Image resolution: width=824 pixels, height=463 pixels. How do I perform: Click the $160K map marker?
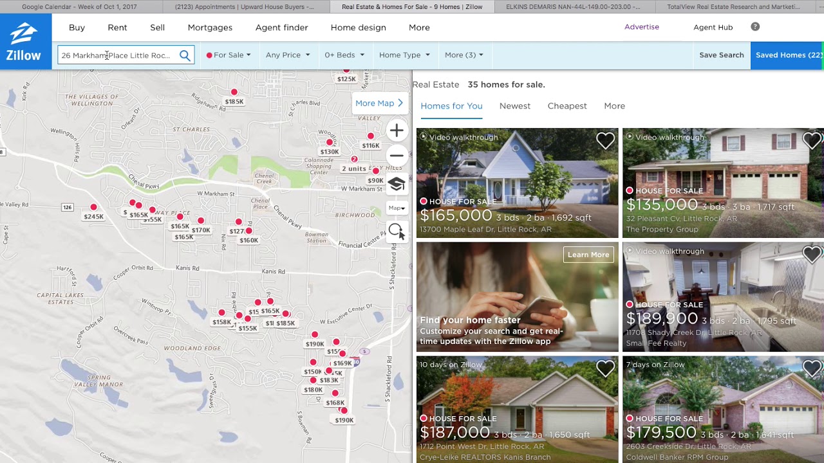point(248,231)
